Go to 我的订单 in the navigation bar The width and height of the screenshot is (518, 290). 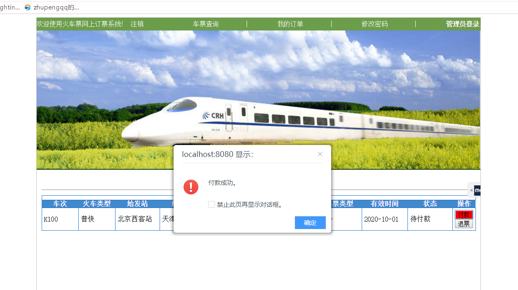tap(290, 24)
